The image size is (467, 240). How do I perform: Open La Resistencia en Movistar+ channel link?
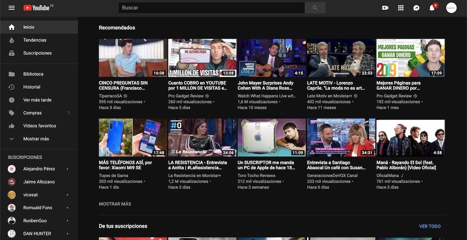click(x=195, y=176)
